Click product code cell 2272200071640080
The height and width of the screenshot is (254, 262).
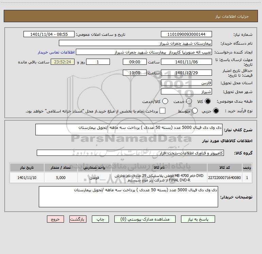click(225, 178)
